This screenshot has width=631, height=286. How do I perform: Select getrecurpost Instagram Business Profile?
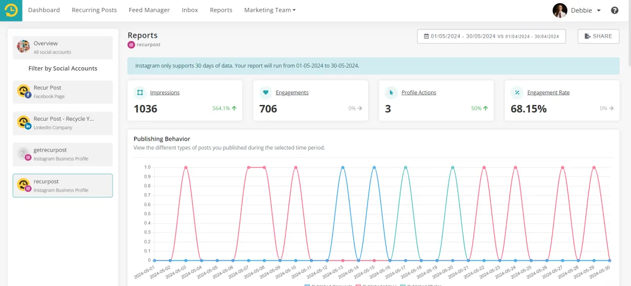[63, 154]
